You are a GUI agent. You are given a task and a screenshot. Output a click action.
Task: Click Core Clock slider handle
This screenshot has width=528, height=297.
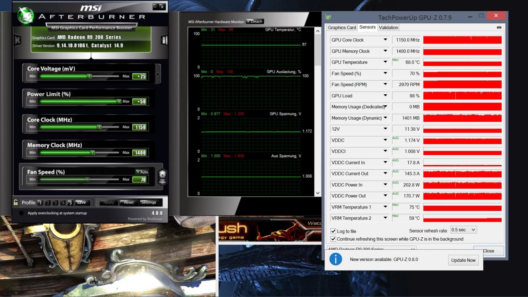[99, 127]
